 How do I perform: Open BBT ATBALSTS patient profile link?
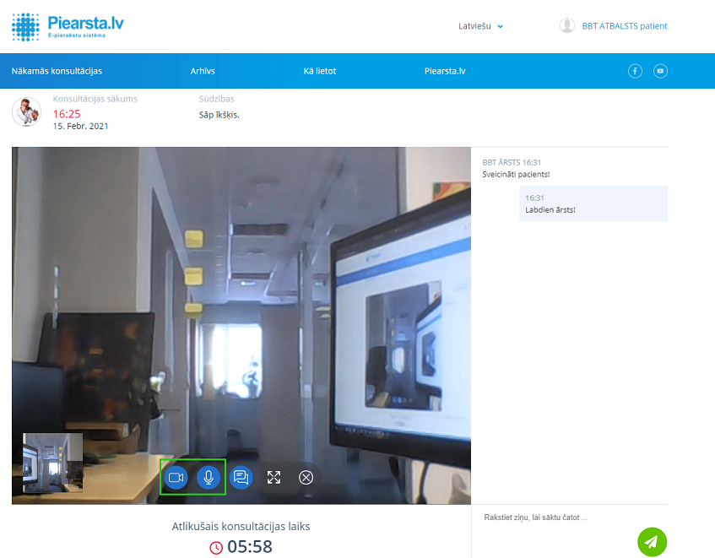click(x=625, y=26)
